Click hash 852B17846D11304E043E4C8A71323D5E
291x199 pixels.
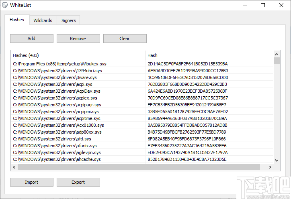click(187, 159)
